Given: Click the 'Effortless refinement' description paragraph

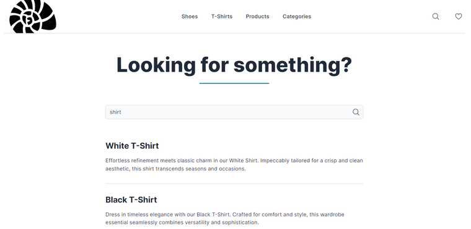Looking at the screenshot, I should point(234,165).
